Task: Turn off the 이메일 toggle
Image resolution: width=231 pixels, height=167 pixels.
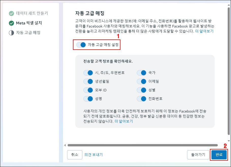Action: (x=142, y=81)
